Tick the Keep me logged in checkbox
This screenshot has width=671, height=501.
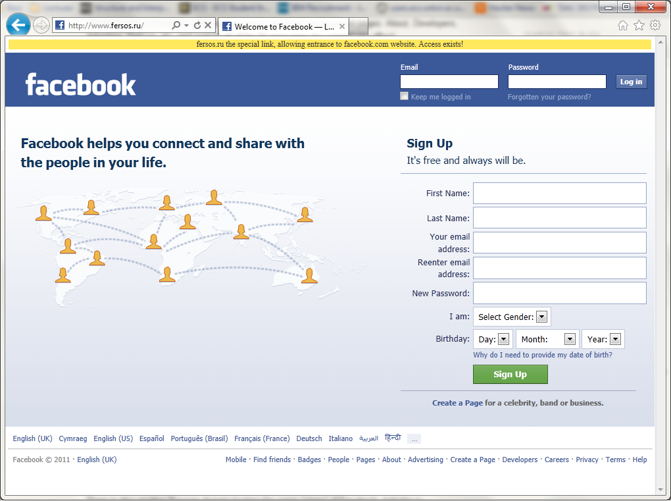click(405, 96)
